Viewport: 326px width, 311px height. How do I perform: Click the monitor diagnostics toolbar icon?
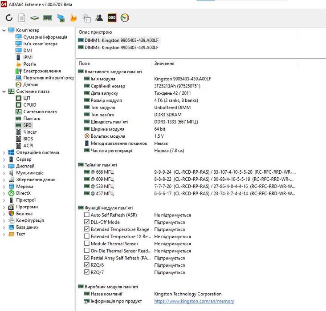(61, 18)
